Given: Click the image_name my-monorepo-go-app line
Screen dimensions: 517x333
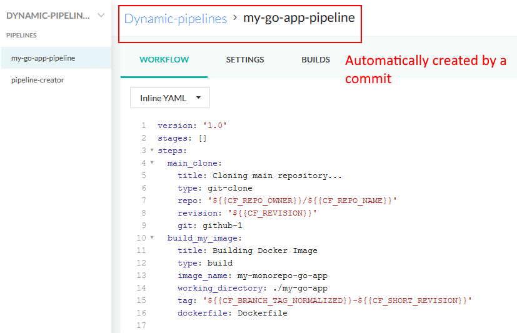Looking at the screenshot, I should pyautogui.click(x=252, y=276).
